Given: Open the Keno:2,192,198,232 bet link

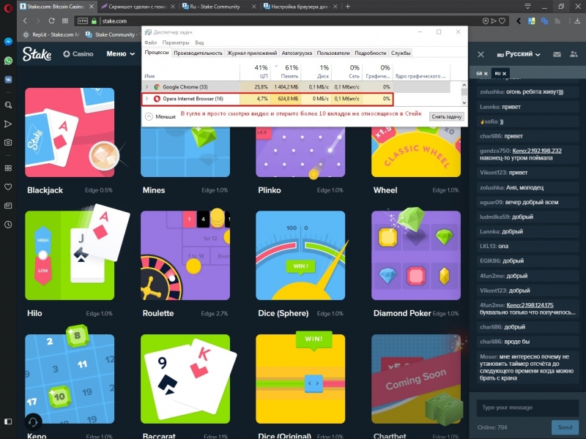Looking at the screenshot, I should (x=537, y=151).
